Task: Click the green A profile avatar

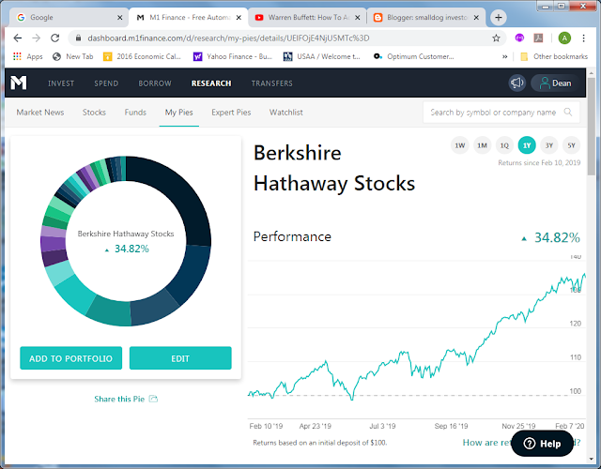Action: (x=564, y=38)
